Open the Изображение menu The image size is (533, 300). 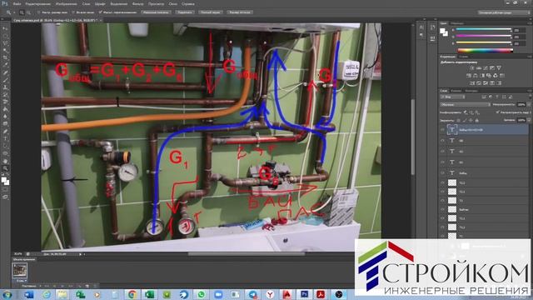[x=66, y=3]
